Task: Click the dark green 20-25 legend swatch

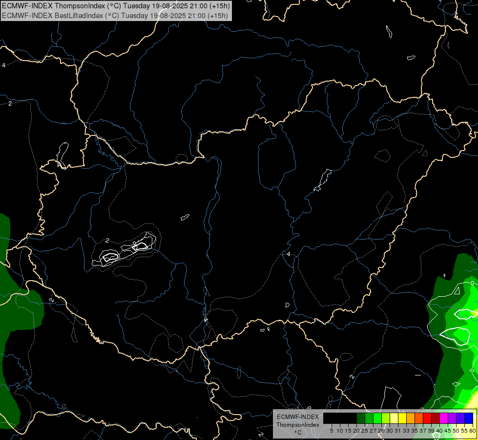Action: pyautogui.click(x=361, y=418)
